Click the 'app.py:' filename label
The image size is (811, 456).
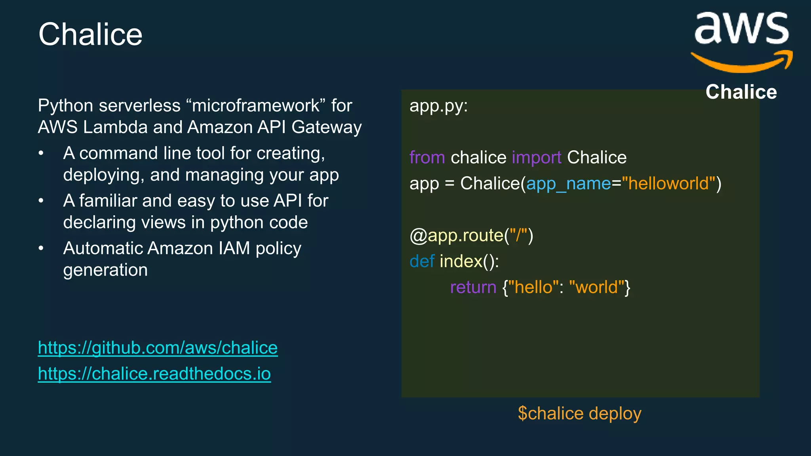[x=438, y=106]
